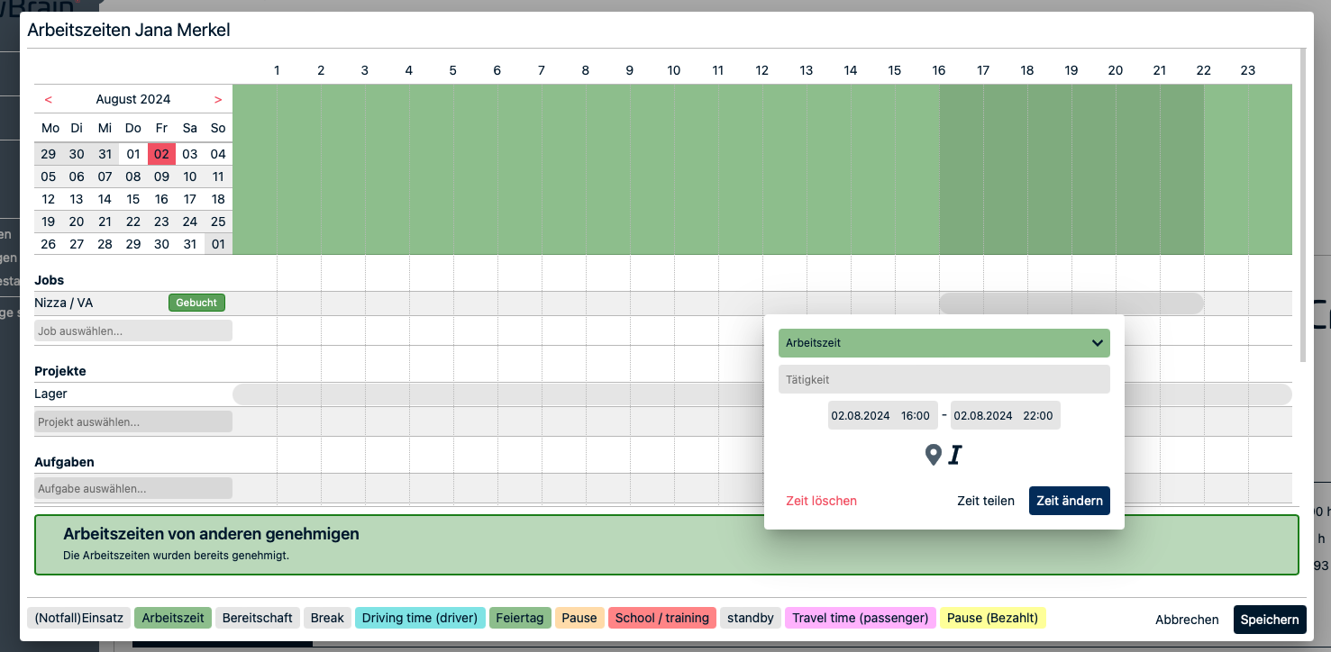Select the Travel time (passenger) tag

pos(860,618)
